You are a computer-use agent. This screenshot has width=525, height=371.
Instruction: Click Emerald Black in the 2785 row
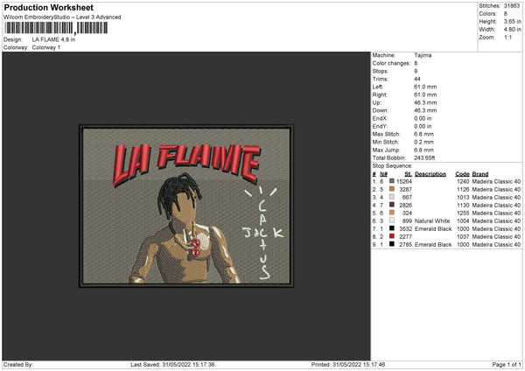[x=433, y=244]
